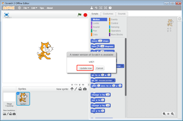183x121 pixels.
Task: New backdrop from camera icon
Action: [14, 114]
